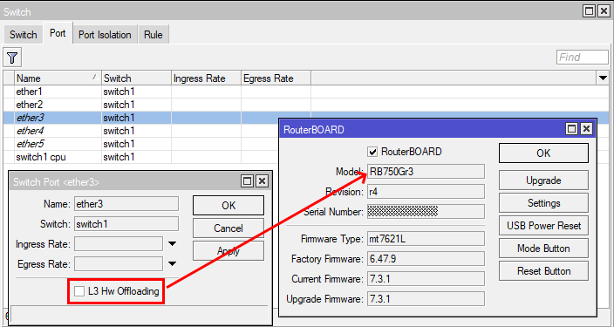The image size is (614, 327).
Task: Open the Reset Button settings
Action: pos(543,271)
